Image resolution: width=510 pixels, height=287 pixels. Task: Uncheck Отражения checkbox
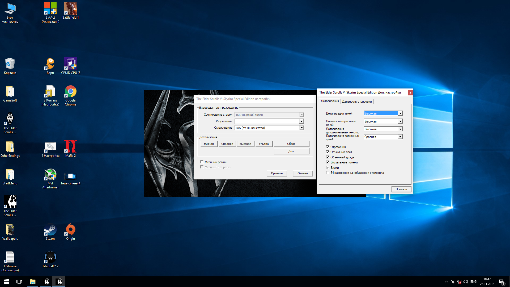[328, 147]
